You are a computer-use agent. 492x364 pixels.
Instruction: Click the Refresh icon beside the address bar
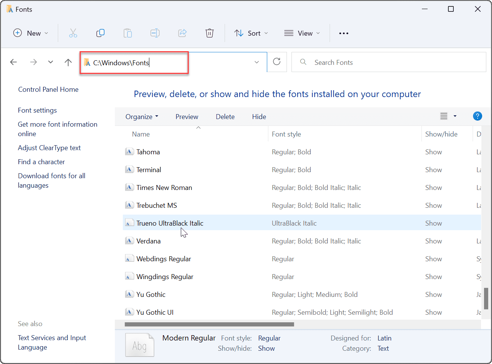click(277, 62)
